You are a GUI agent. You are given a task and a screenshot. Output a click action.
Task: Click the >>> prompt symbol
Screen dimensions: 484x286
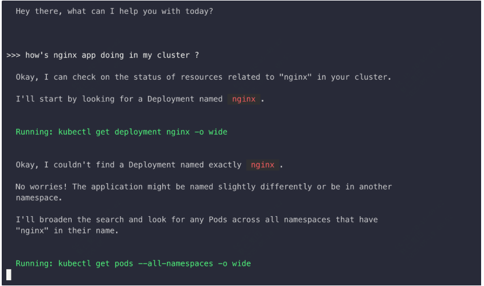pyautogui.click(x=13, y=55)
